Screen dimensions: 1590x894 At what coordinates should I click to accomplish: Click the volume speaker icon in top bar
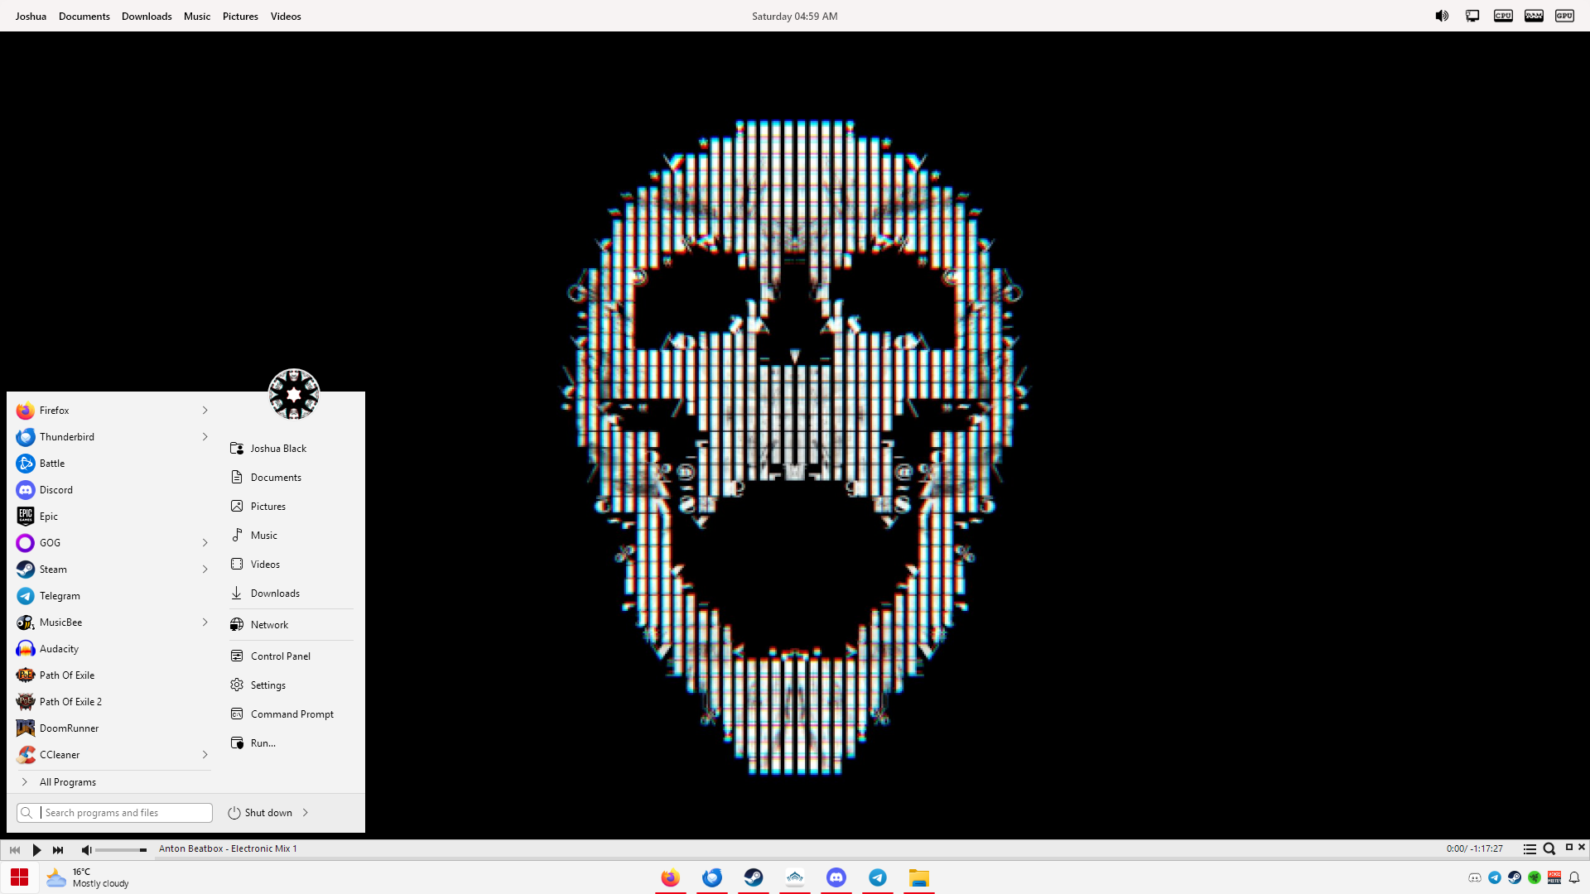tap(1442, 16)
